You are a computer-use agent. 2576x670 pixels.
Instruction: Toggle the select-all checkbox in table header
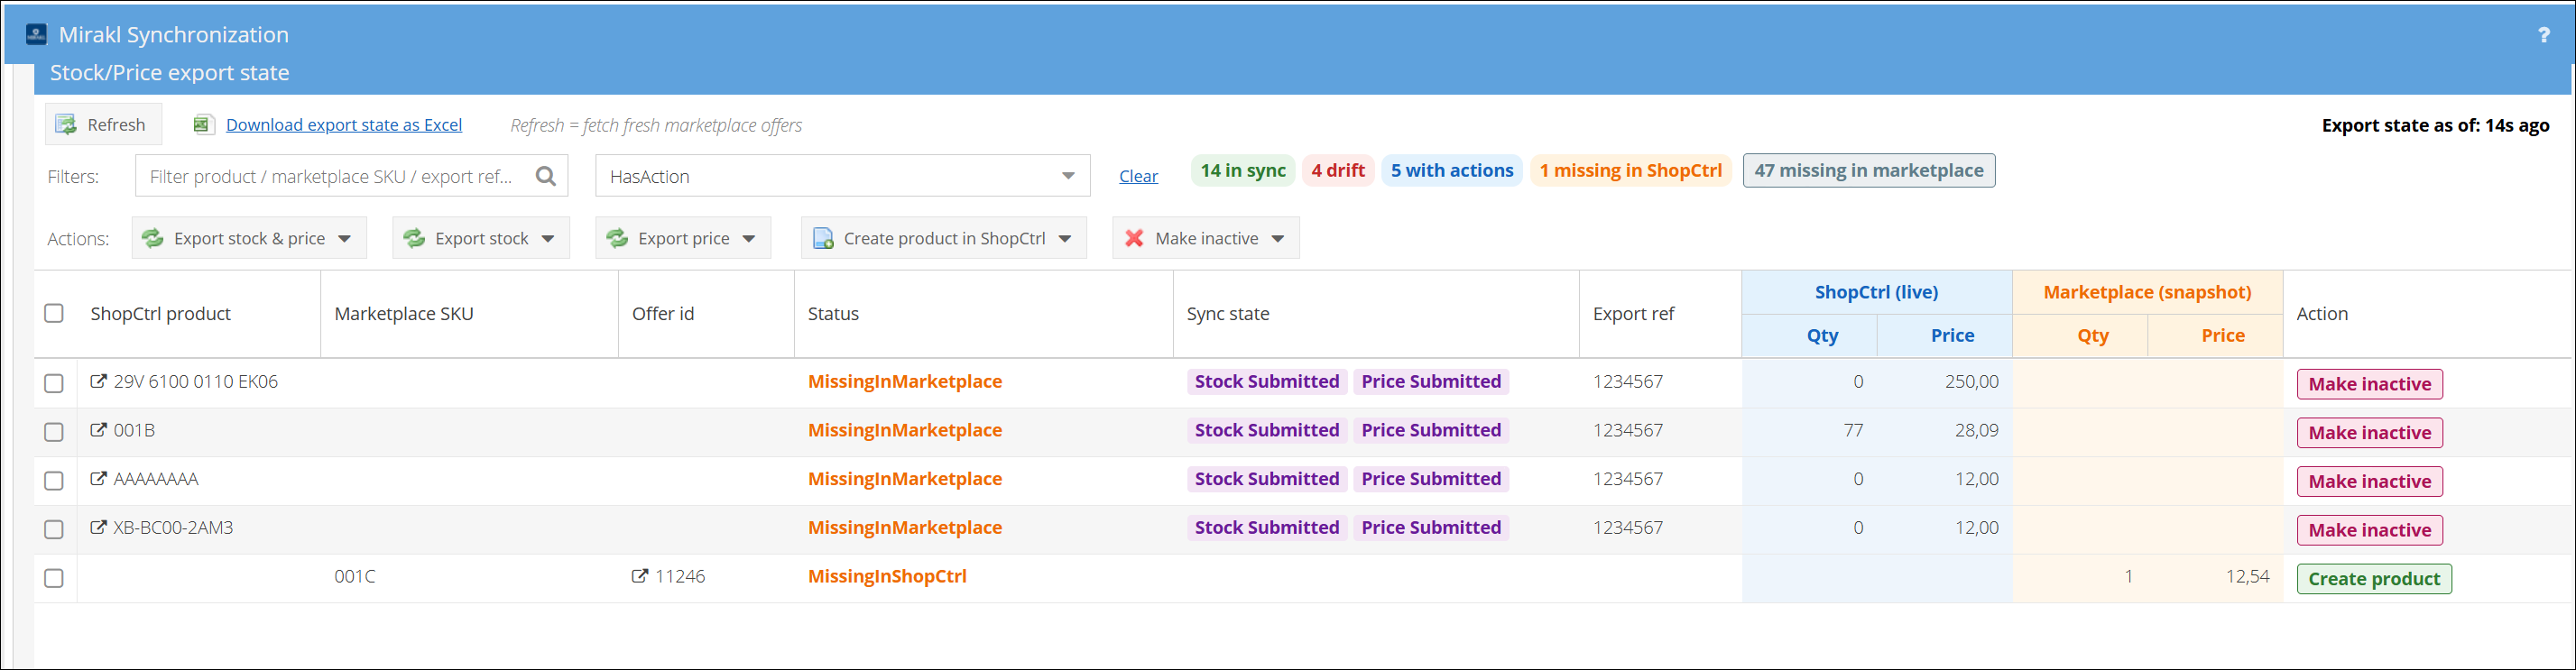(x=54, y=313)
